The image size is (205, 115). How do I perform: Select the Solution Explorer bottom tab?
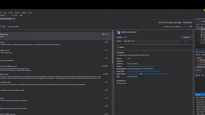click(x=200, y=49)
